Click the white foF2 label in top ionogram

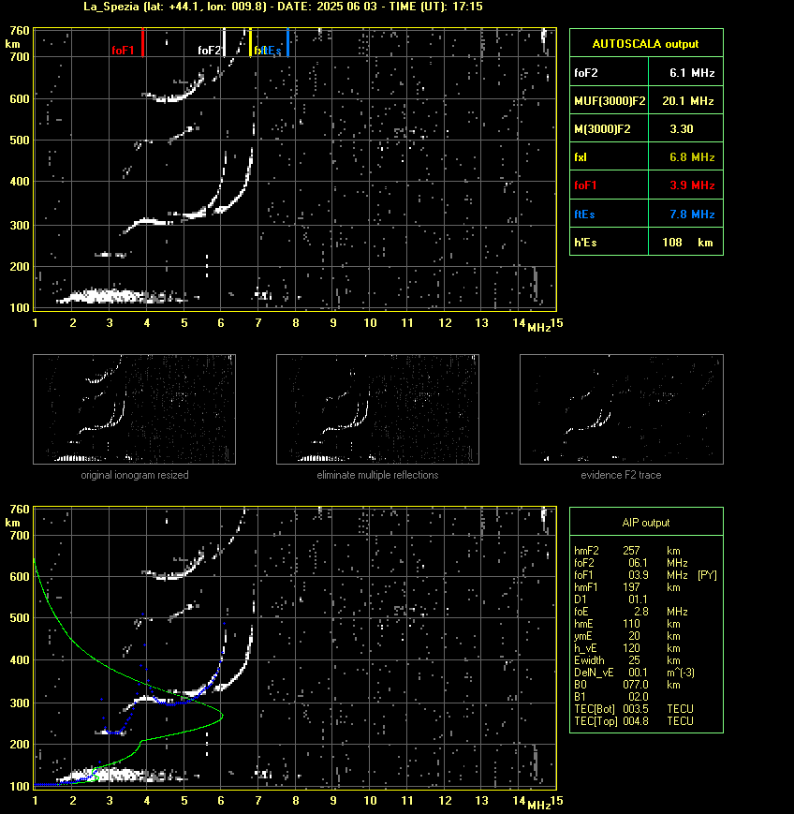click(x=209, y=51)
